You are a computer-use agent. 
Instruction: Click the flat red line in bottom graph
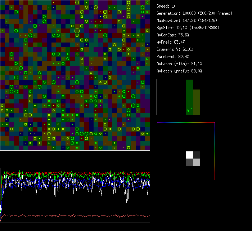[x=72, y=216]
